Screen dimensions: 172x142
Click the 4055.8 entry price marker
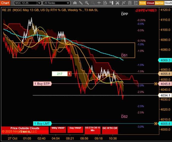pyautogui.click(x=165, y=74)
